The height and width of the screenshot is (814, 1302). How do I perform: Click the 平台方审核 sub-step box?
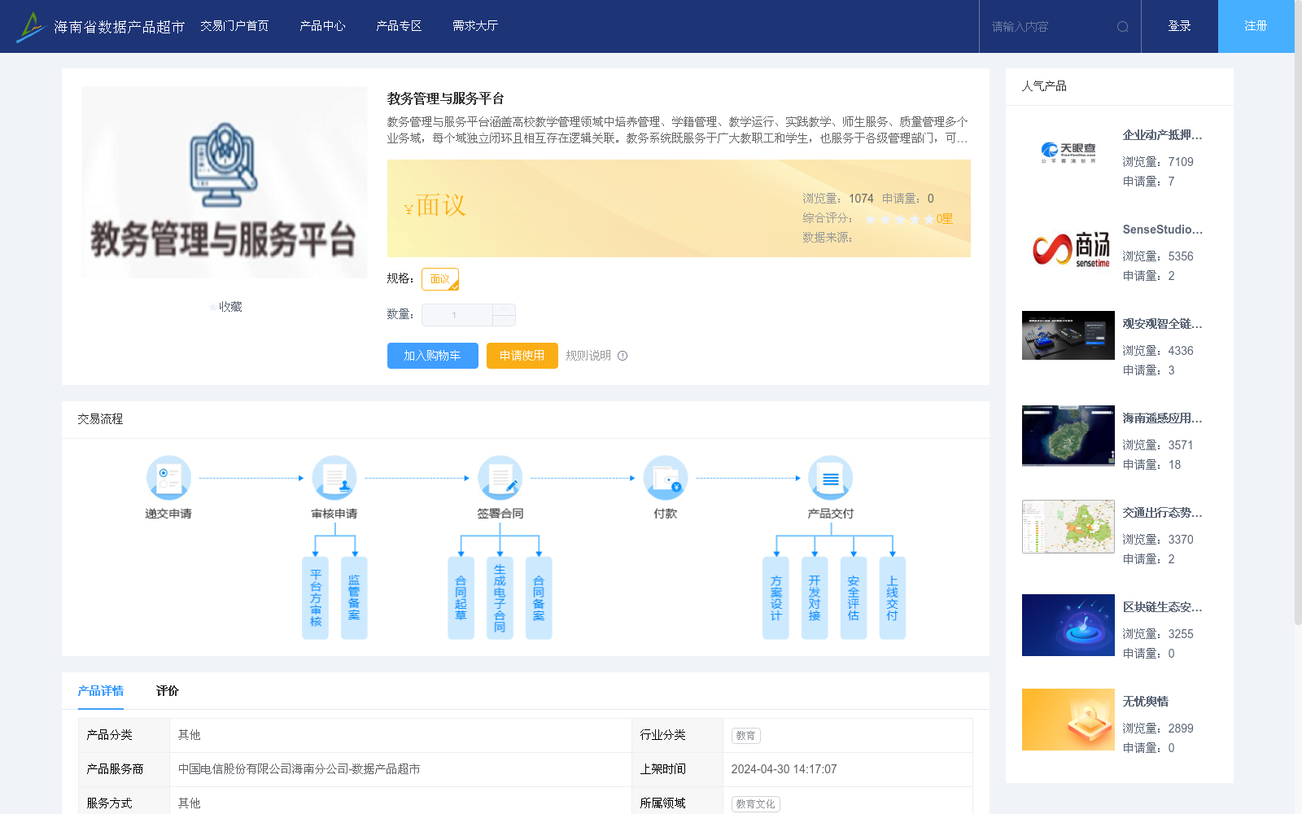pos(316,598)
